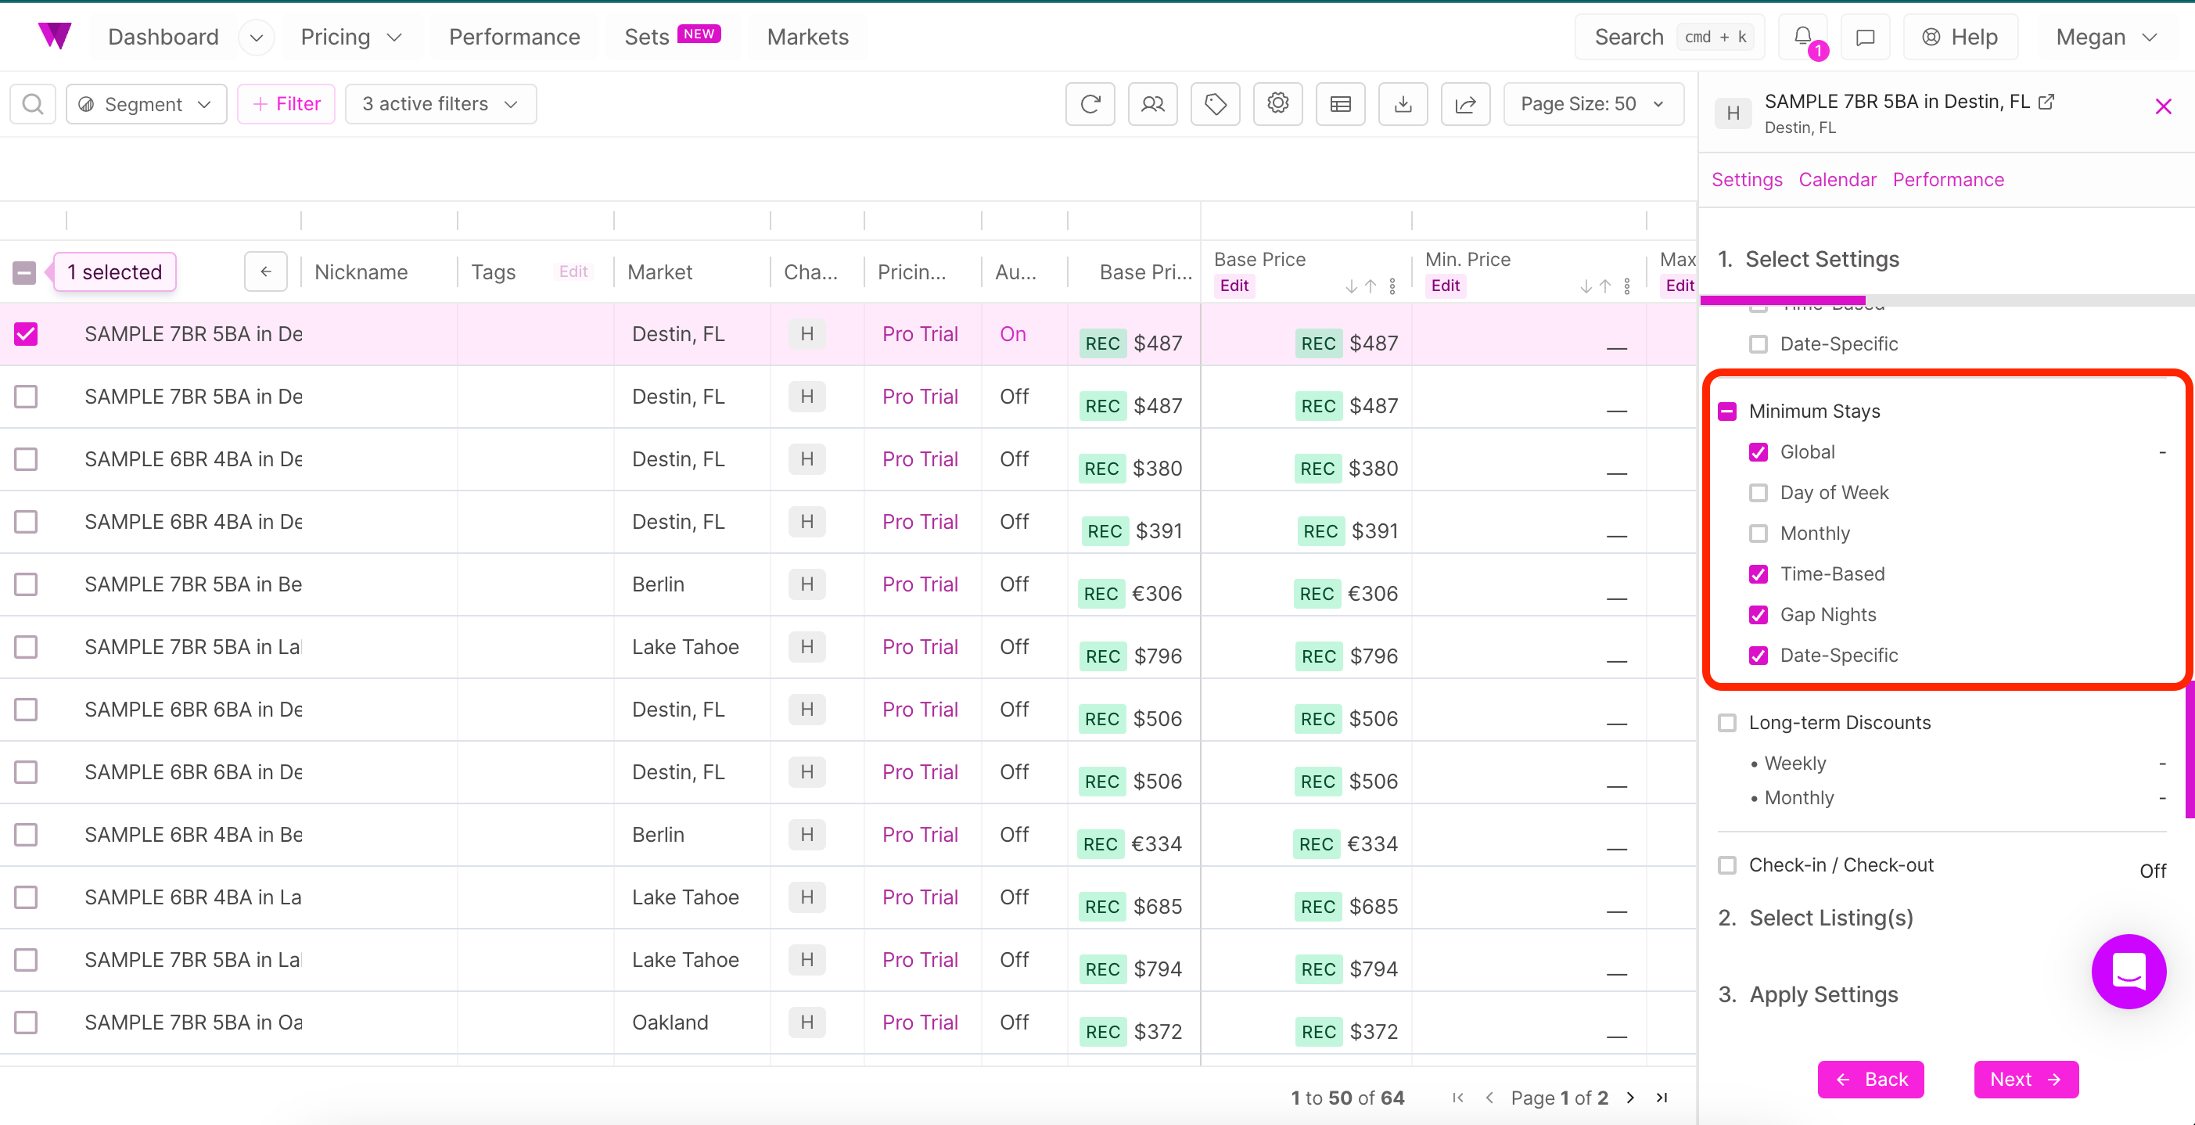Open the Segment dropdown
This screenshot has width=2195, height=1125.
pyautogui.click(x=146, y=104)
